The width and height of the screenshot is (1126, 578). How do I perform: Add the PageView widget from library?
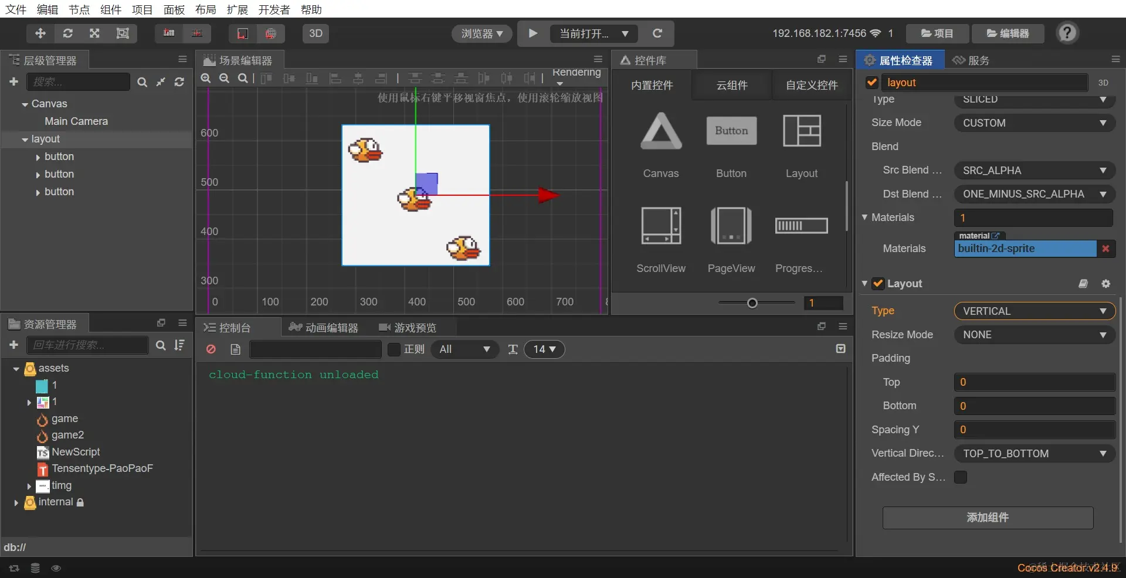point(731,240)
